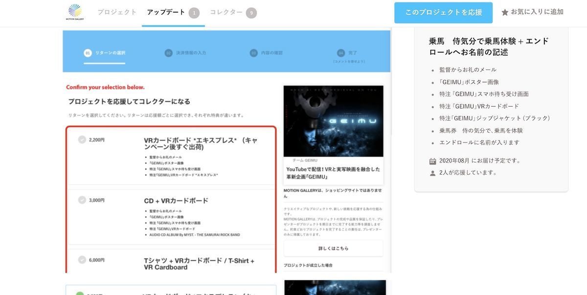Viewport: 587px width, 295px height.
Task: Click the このプロジェクトを応援 button
Action: (443, 13)
